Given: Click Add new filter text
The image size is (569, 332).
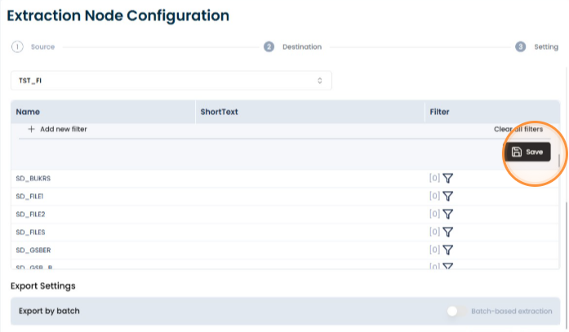Looking at the screenshot, I should click(x=64, y=129).
